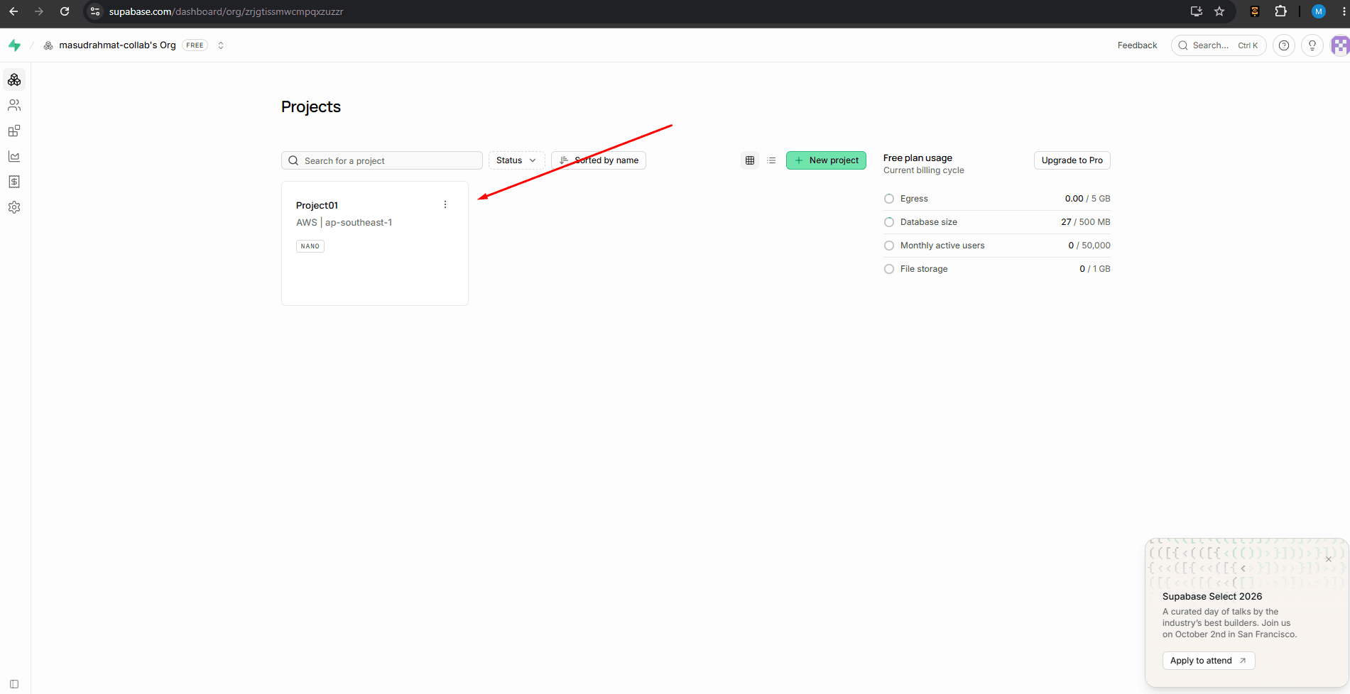Click the organization icon beside org name
1350x694 pixels.
48,45
